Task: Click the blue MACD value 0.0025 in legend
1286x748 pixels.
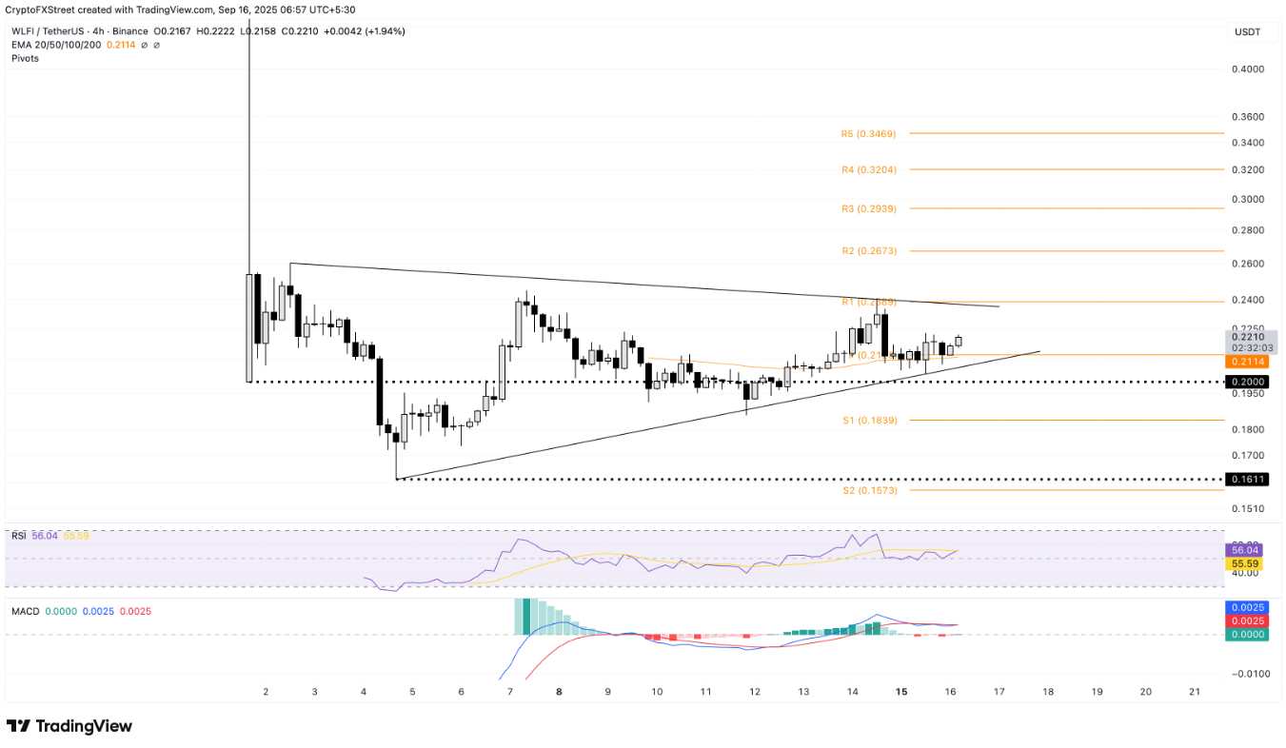Action: pyautogui.click(x=98, y=610)
